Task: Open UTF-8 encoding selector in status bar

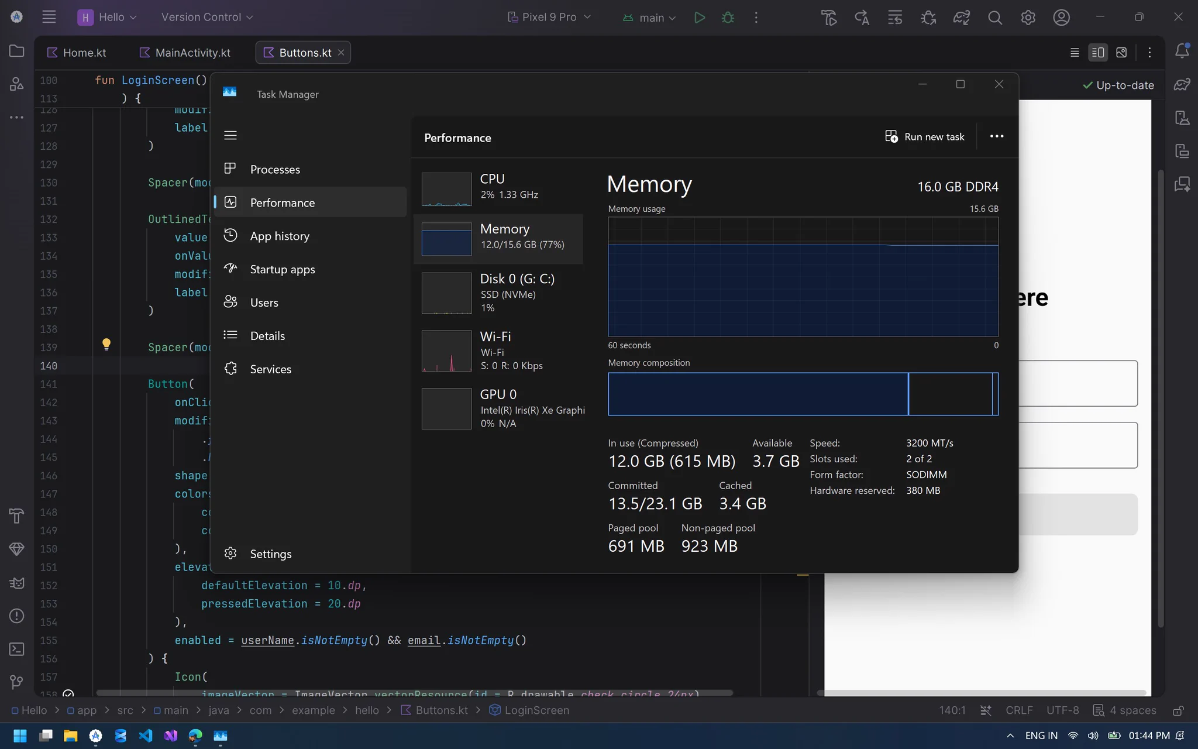Action: (x=1062, y=710)
